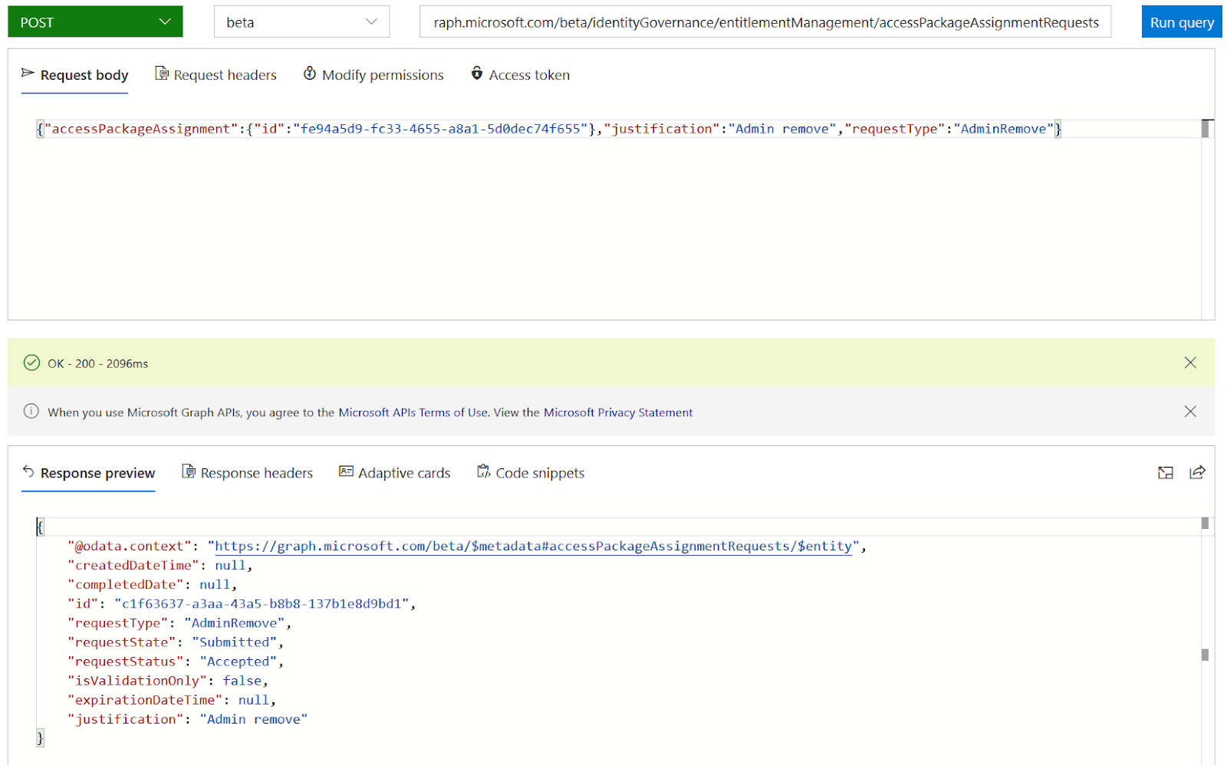1227x765 pixels.
Task: Expand the response preview to full screen
Action: click(x=1165, y=473)
